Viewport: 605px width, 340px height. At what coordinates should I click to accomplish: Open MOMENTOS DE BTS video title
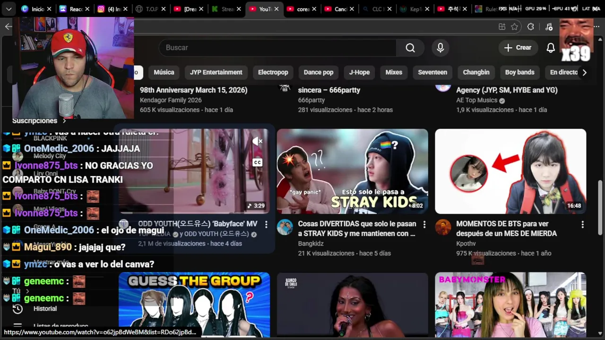[x=506, y=229]
